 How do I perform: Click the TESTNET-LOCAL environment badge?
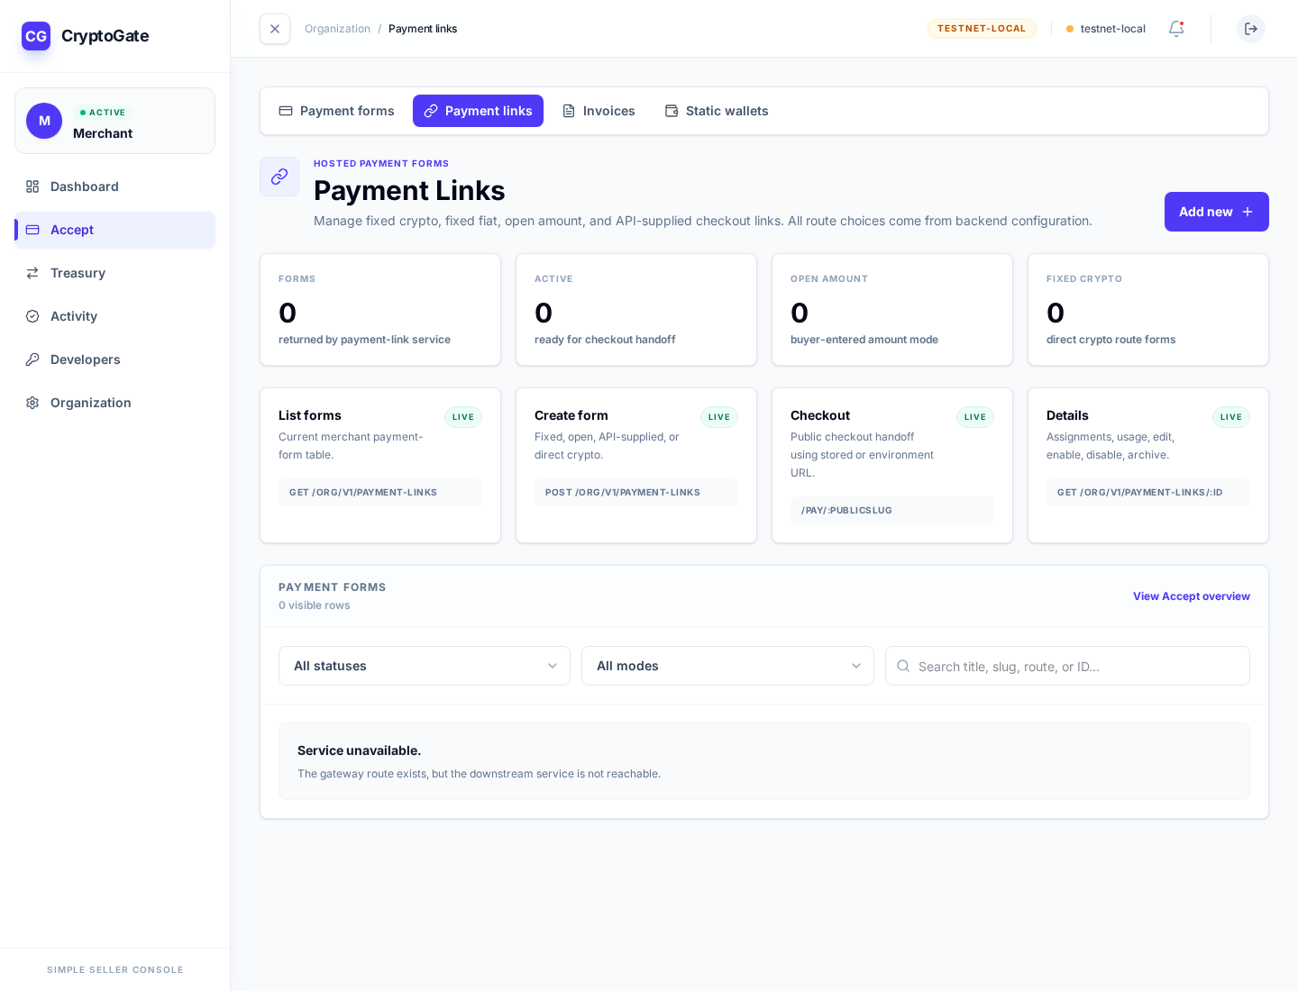pyautogui.click(x=982, y=29)
